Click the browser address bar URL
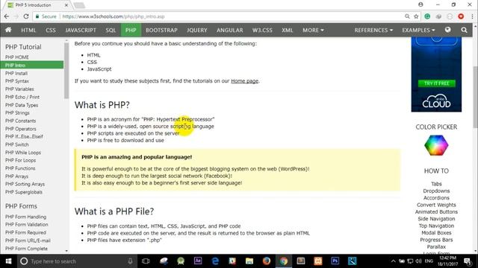Screen dimensions: 478x268 point(114,16)
